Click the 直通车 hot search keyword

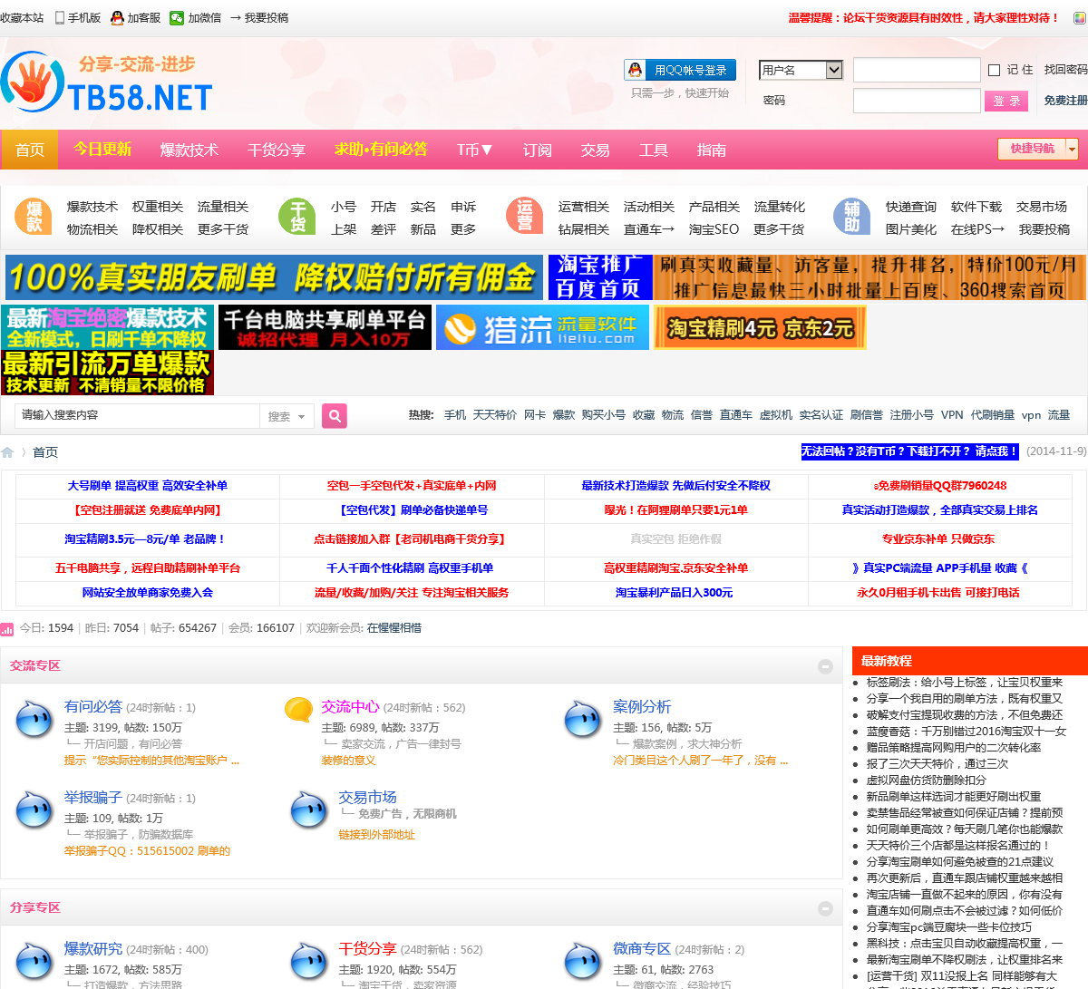click(736, 415)
